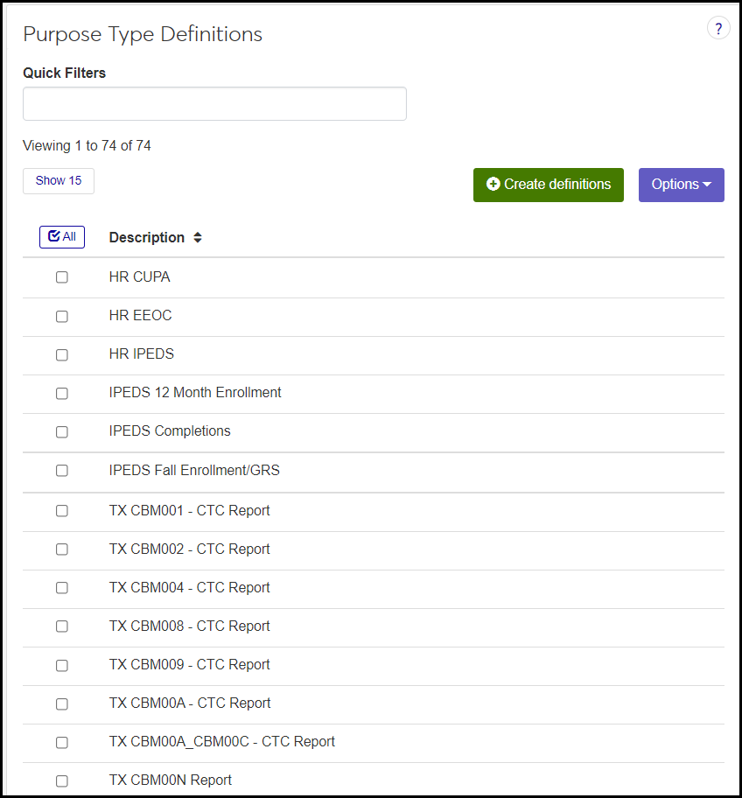
Task: Toggle the IPEDS Completions checkbox
Action: tap(62, 431)
